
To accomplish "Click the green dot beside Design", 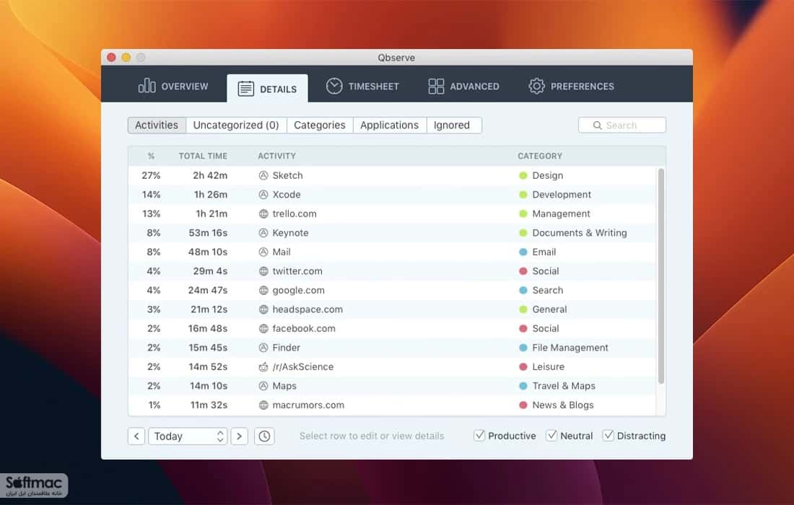I will point(523,175).
